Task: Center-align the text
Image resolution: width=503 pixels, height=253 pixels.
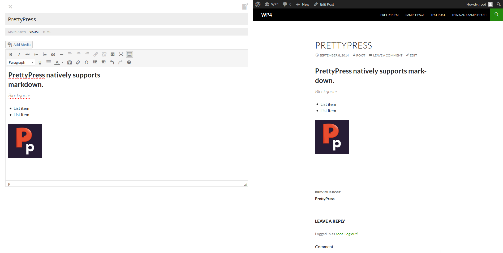Action: (79, 54)
